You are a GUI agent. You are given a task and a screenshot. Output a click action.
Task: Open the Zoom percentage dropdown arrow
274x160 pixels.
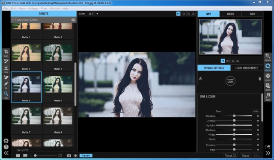(97, 14)
